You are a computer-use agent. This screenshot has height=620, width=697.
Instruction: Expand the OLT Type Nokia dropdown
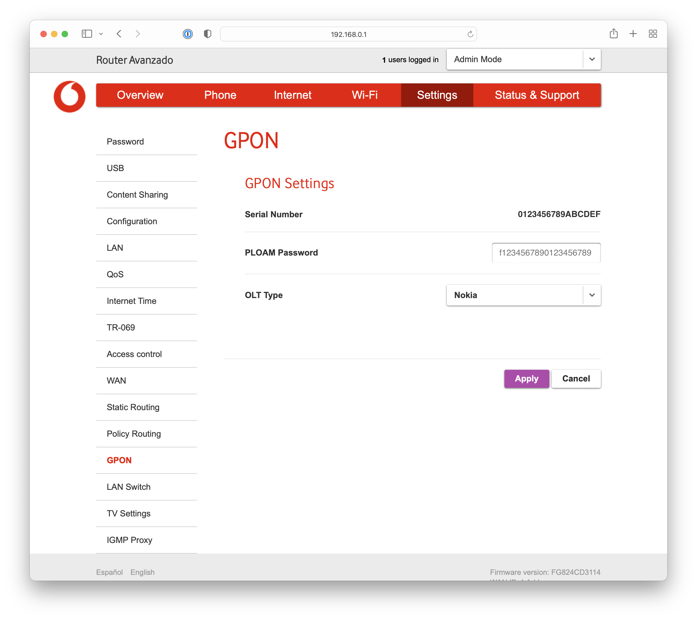click(x=524, y=295)
